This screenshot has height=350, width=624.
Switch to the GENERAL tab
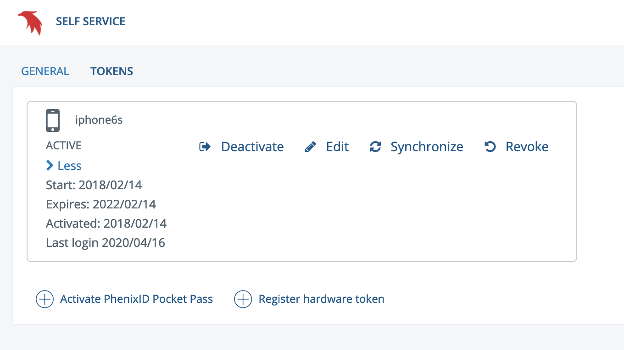click(x=45, y=71)
